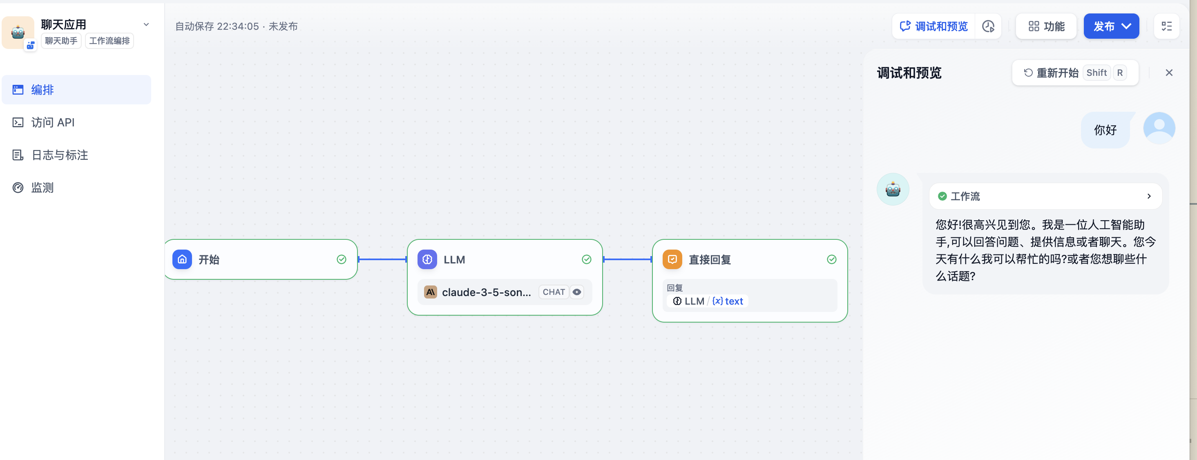Click the chat app robot icon
This screenshot has width=1197, height=460.
click(18, 32)
